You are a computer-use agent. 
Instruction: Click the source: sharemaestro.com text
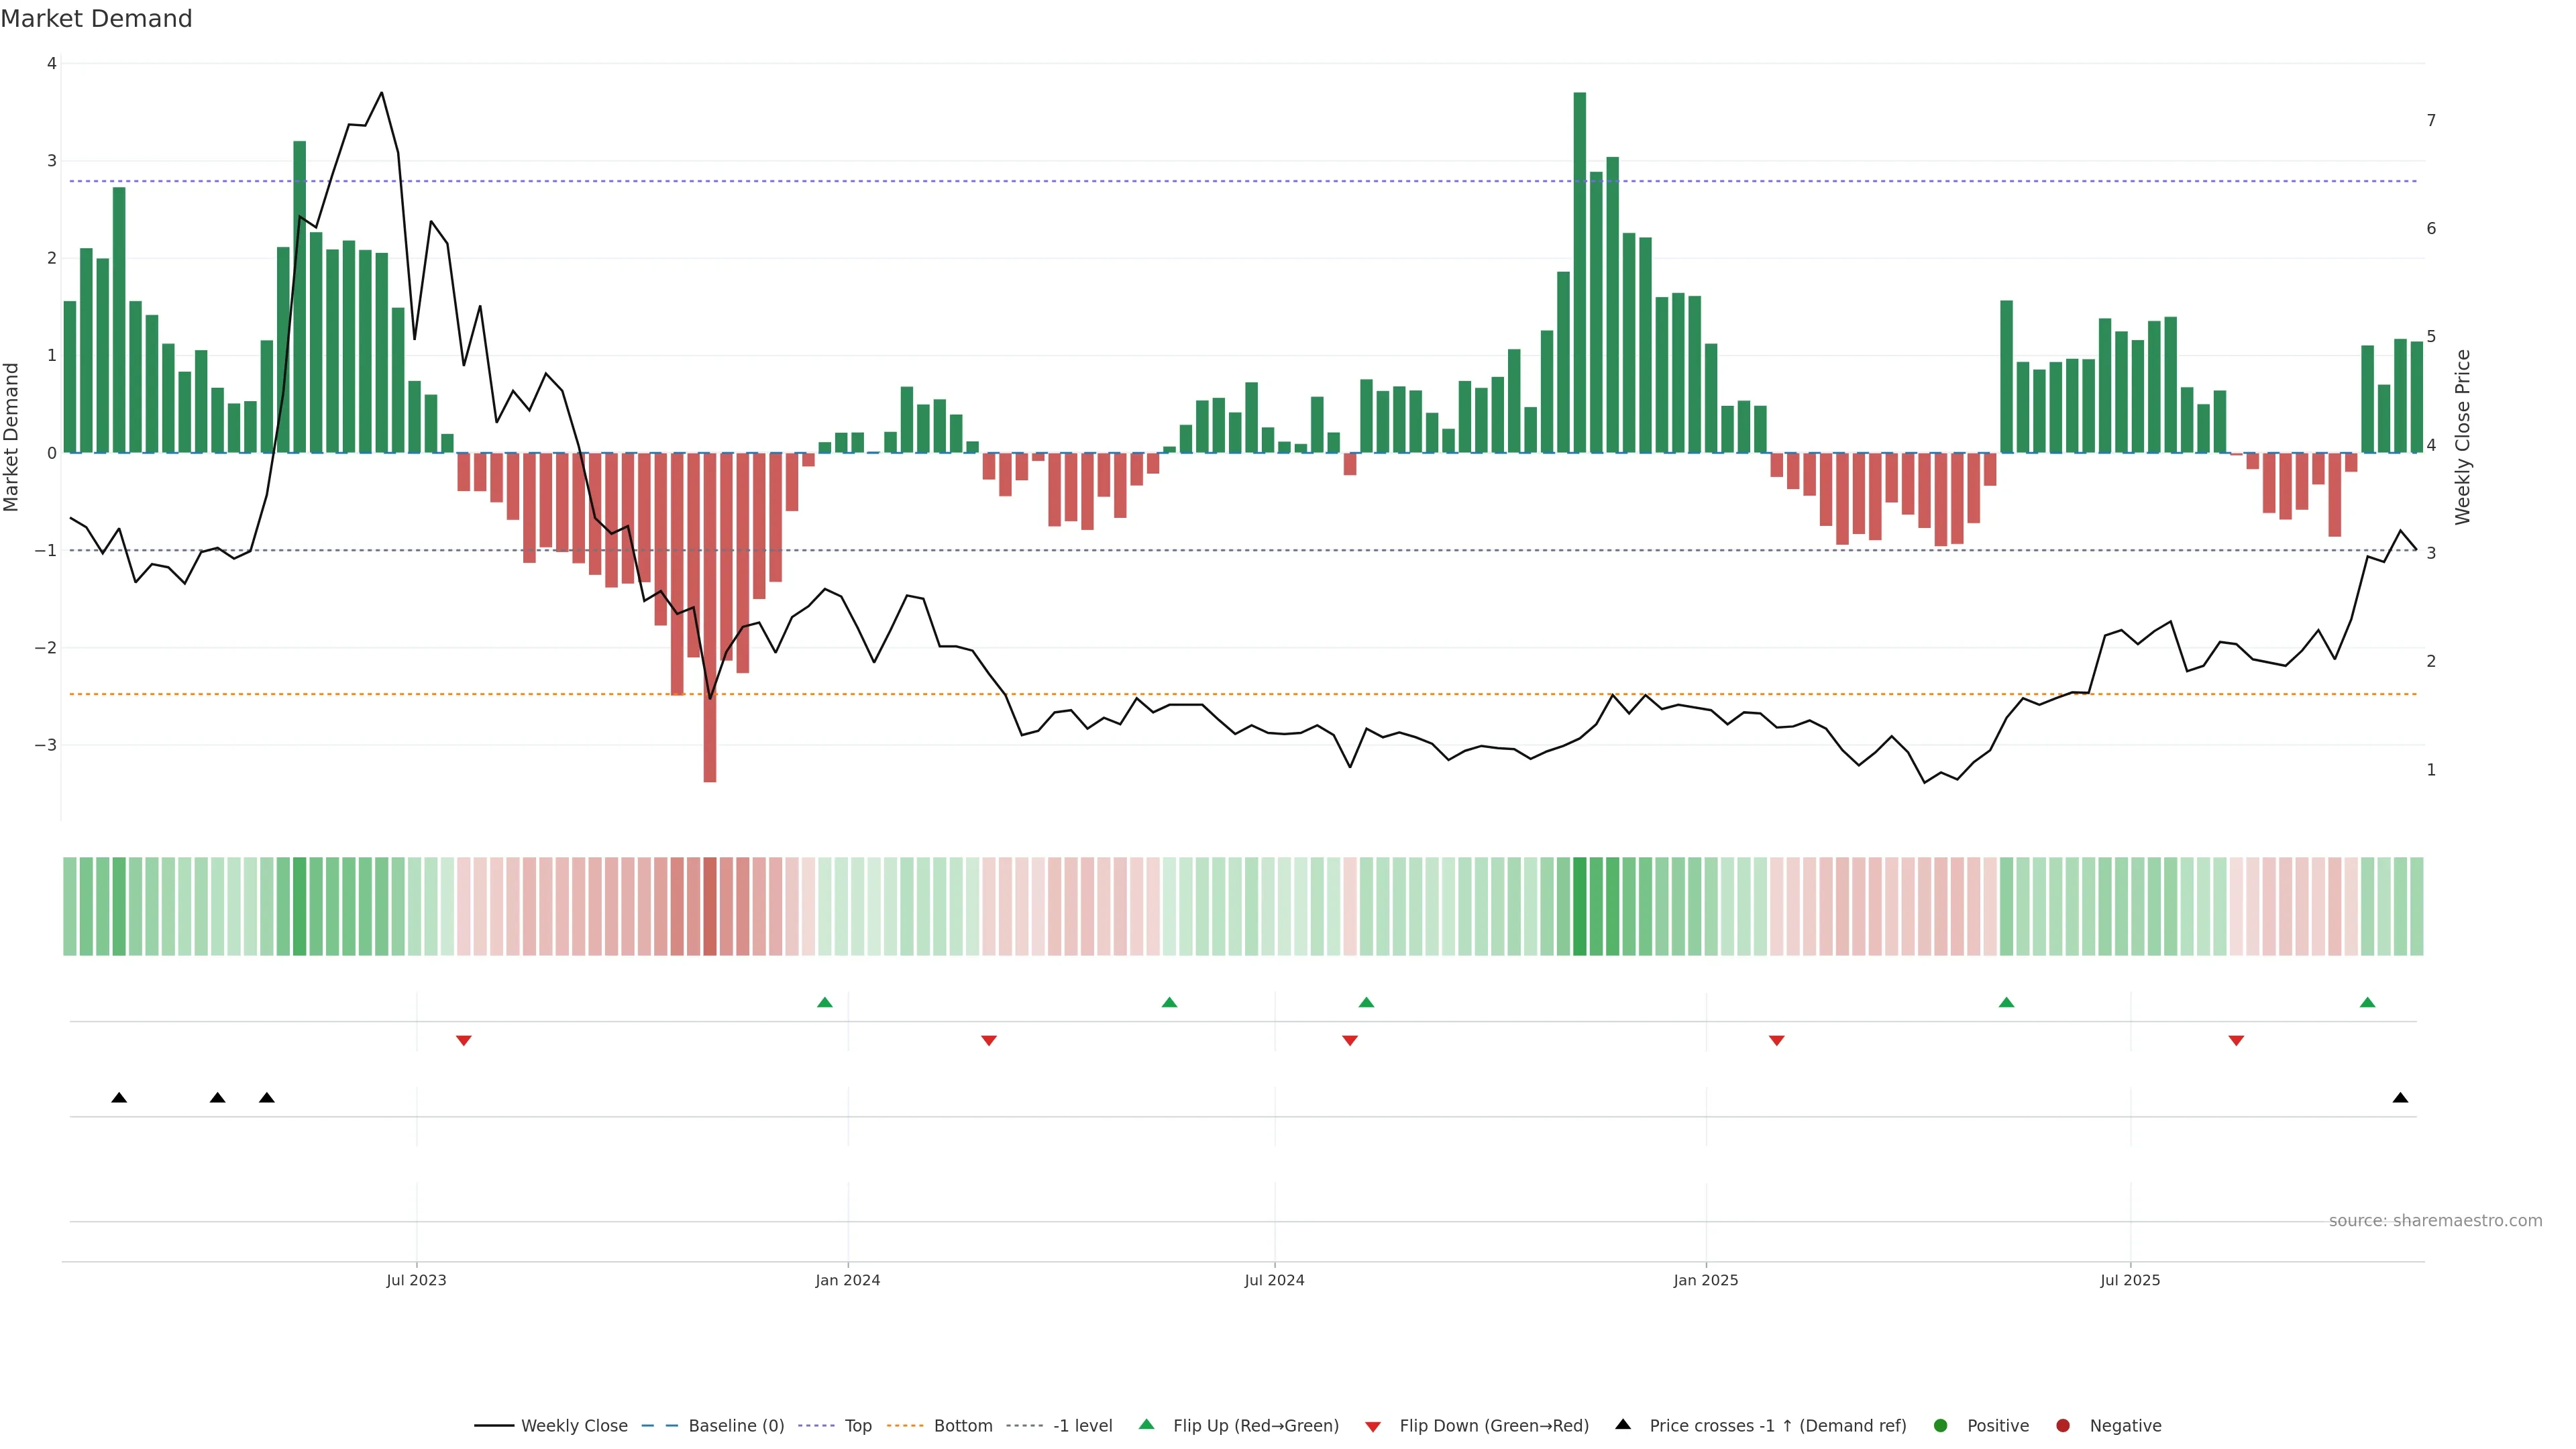point(2435,1221)
